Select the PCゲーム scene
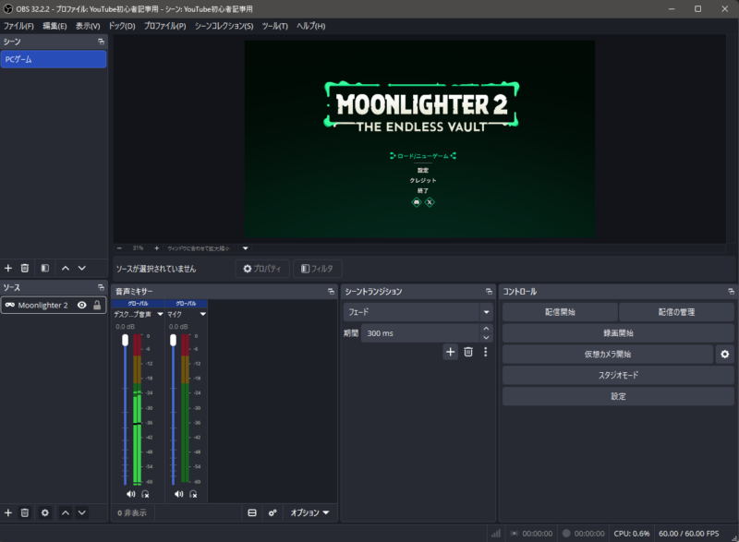Image resolution: width=739 pixels, height=542 pixels. coord(54,59)
